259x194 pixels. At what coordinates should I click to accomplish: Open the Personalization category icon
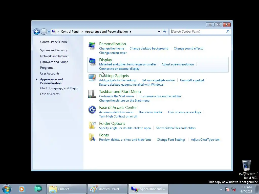point(92,46)
